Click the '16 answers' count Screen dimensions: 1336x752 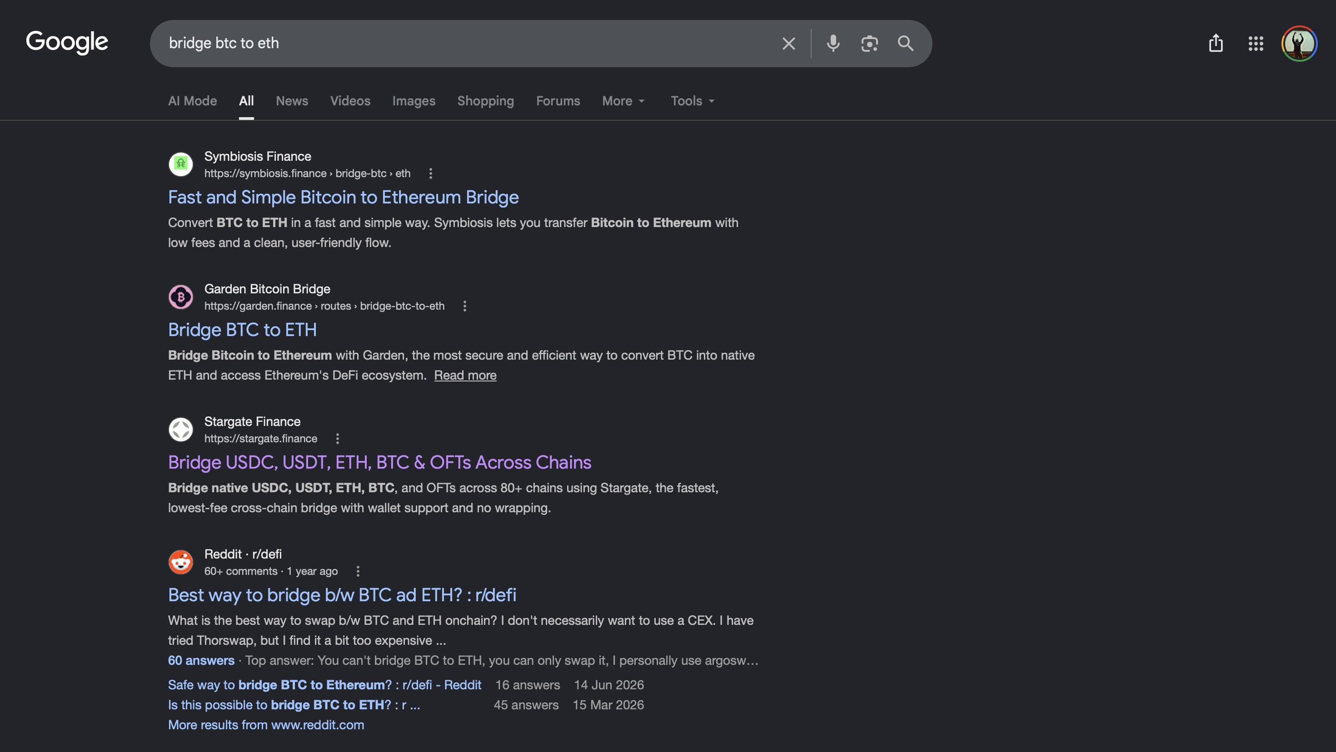point(528,685)
